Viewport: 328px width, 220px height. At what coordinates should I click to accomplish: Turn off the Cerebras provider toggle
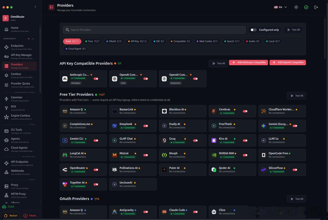tap(245, 111)
